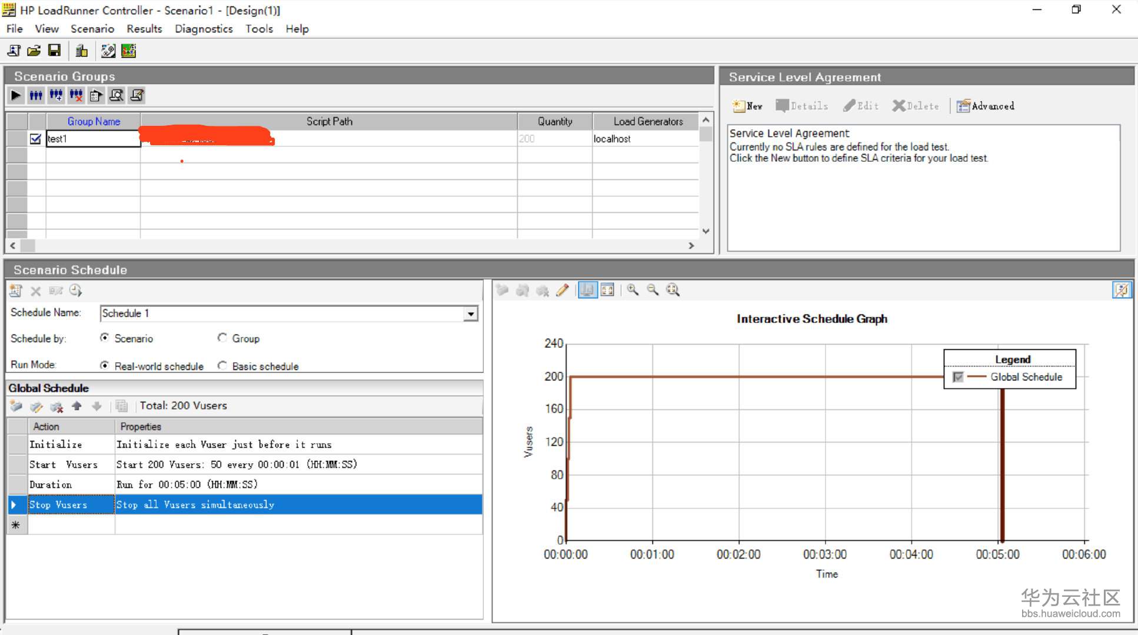Click the Save scenario floppy icon
This screenshot has width=1138, height=635.
[54, 51]
